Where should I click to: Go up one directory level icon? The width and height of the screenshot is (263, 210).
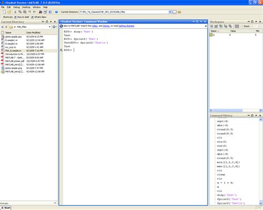pyautogui.click(x=179, y=12)
